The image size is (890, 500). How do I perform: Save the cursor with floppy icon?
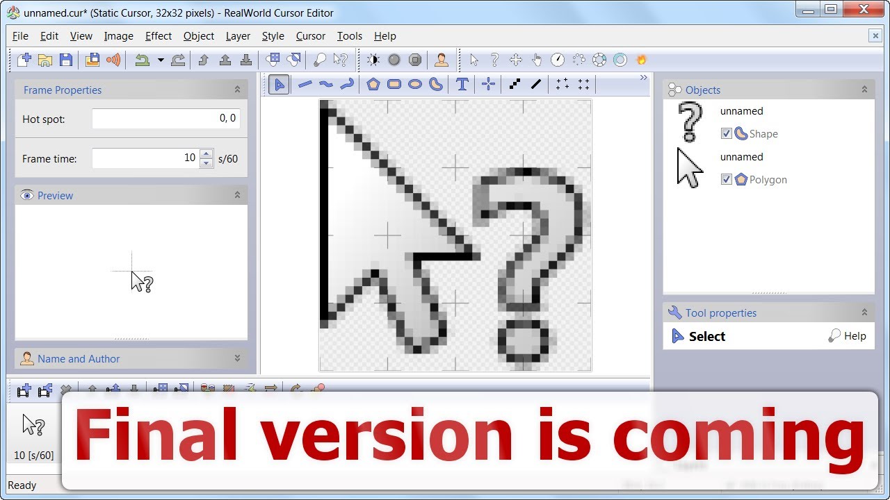tap(66, 60)
